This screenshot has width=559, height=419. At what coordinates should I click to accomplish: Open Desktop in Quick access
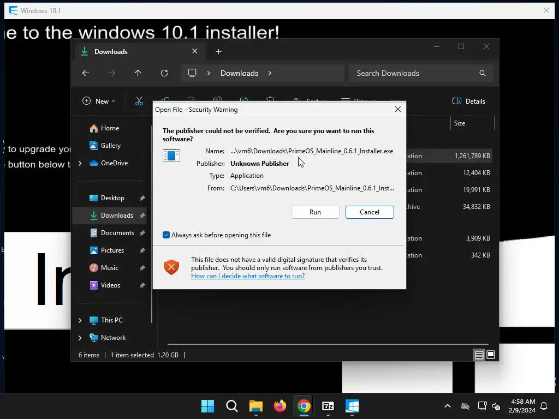112,197
